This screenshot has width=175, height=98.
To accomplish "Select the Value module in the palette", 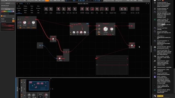I will click(51, 9).
